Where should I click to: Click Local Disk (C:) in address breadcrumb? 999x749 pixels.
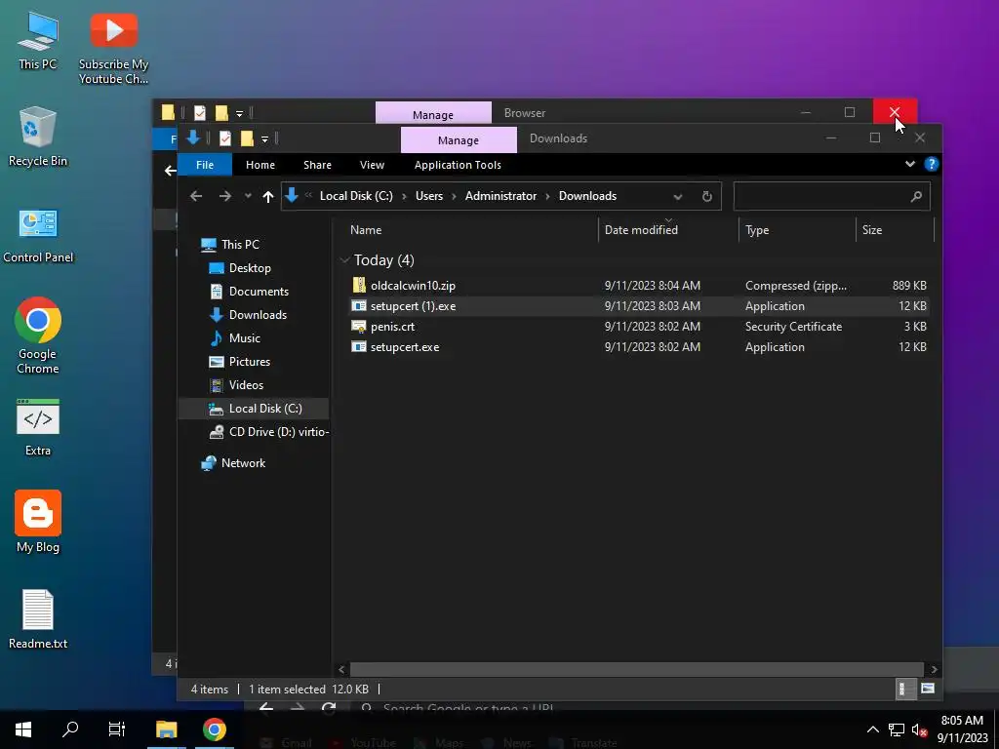point(356,196)
